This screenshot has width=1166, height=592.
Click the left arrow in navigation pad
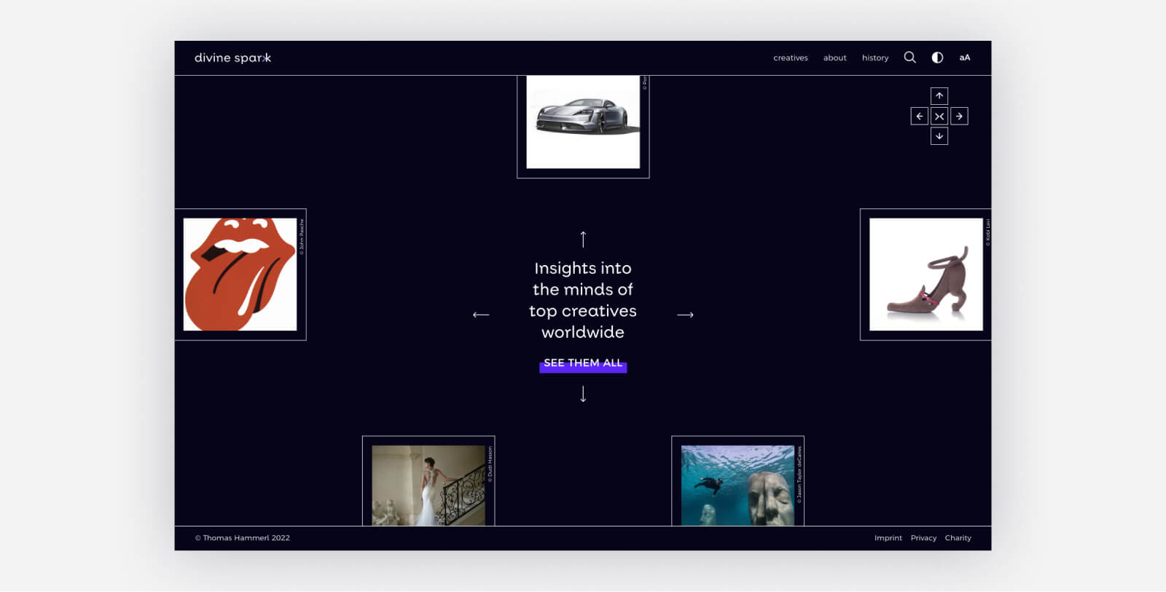(x=920, y=116)
